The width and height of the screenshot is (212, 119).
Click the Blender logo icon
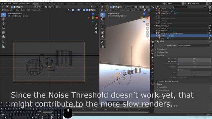(x=2, y=4)
